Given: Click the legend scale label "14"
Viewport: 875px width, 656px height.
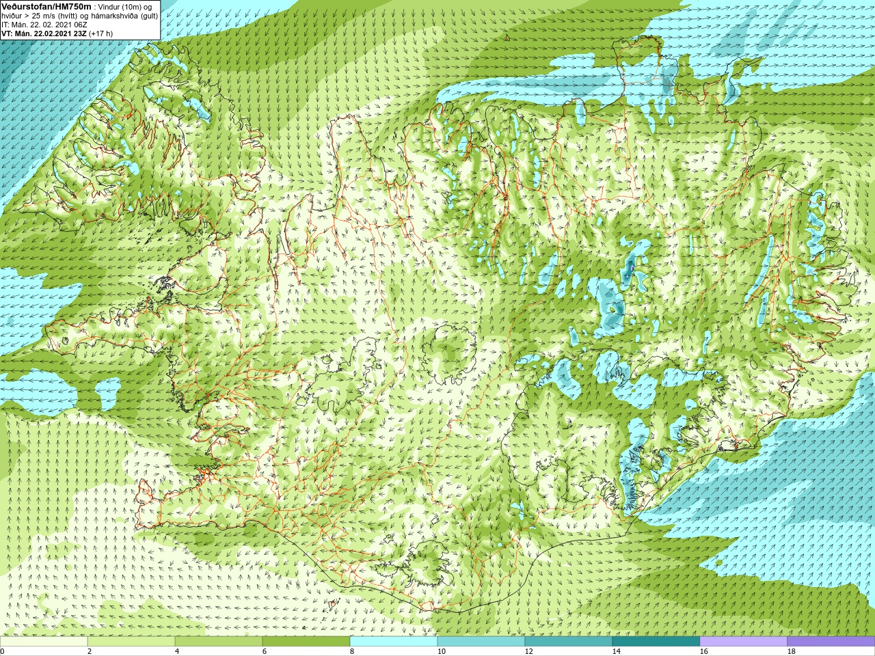Looking at the screenshot, I should point(617,651).
